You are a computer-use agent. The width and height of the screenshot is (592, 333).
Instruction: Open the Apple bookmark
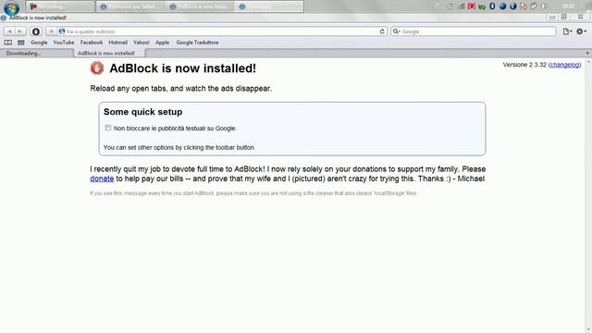tap(163, 43)
